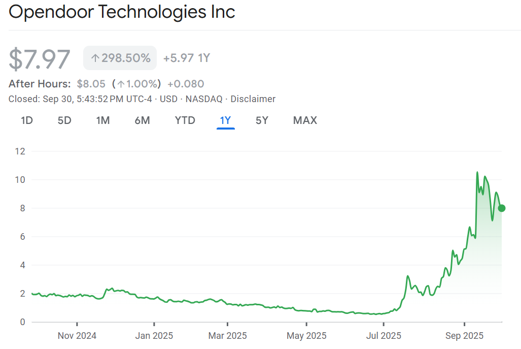
Task: Switch to the 1D time range tab
Action: [x=27, y=120]
